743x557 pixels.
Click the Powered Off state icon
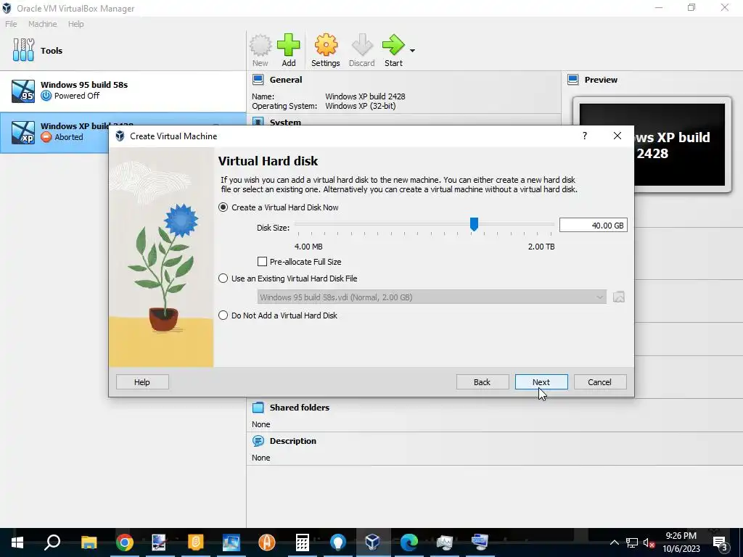pos(46,96)
